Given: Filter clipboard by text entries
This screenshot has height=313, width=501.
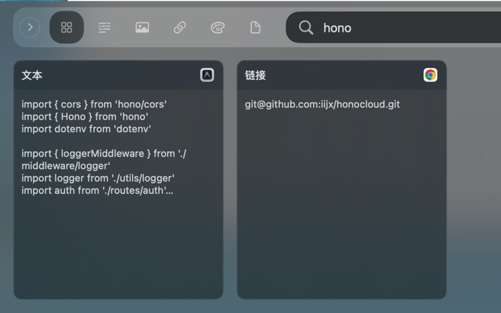Looking at the screenshot, I should 104,28.
